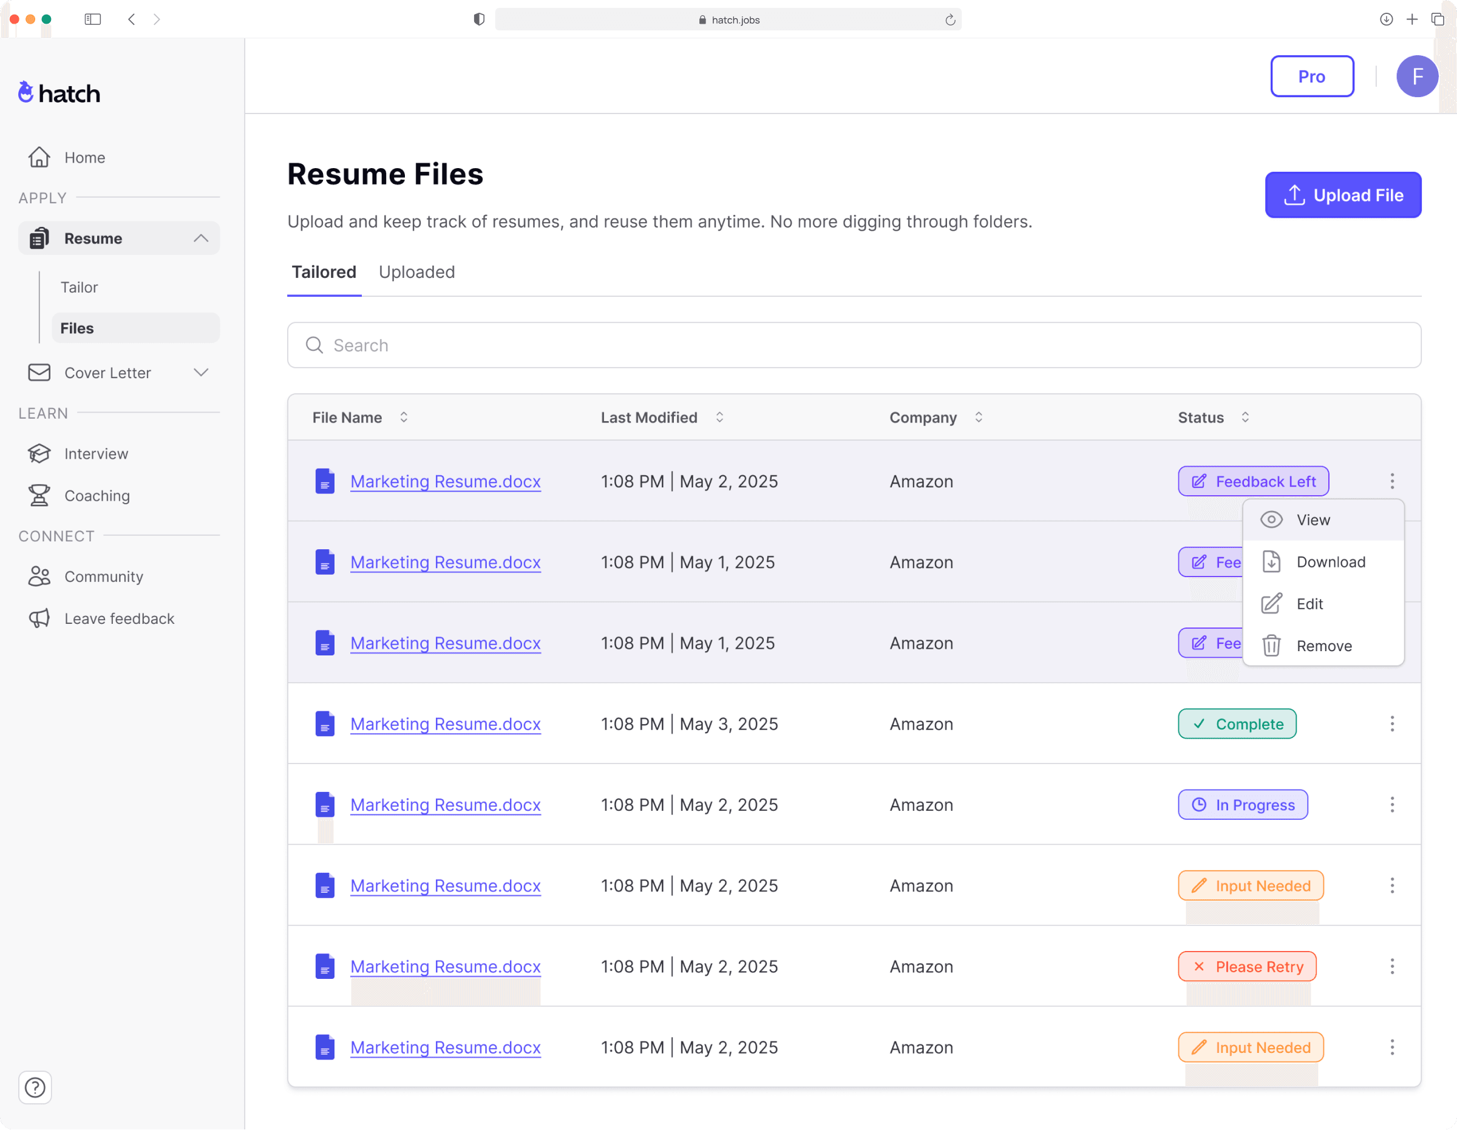Click the Home house icon
Screen dimensions: 1457x1130
click(x=39, y=157)
